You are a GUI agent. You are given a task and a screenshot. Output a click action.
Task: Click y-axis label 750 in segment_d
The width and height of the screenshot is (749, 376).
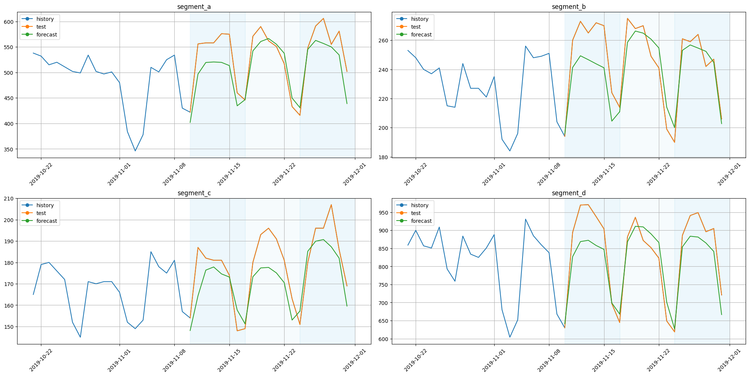384,285
